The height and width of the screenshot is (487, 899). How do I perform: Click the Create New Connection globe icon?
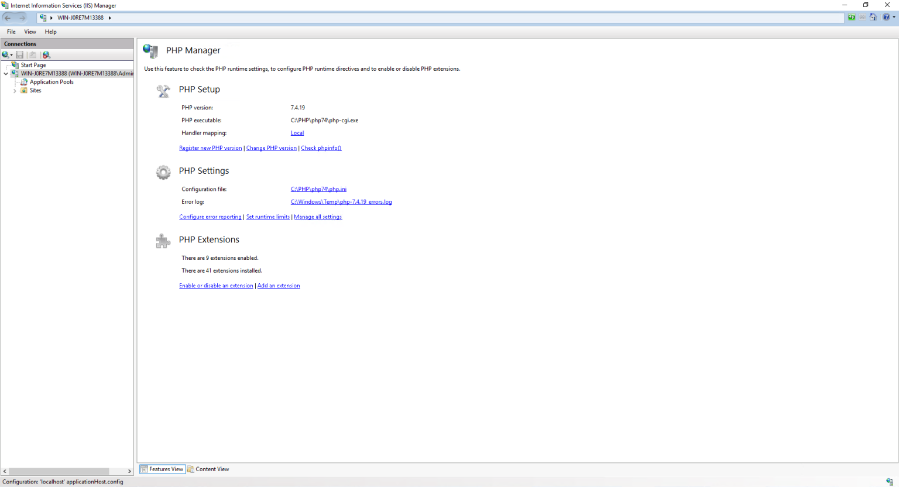tap(5, 54)
